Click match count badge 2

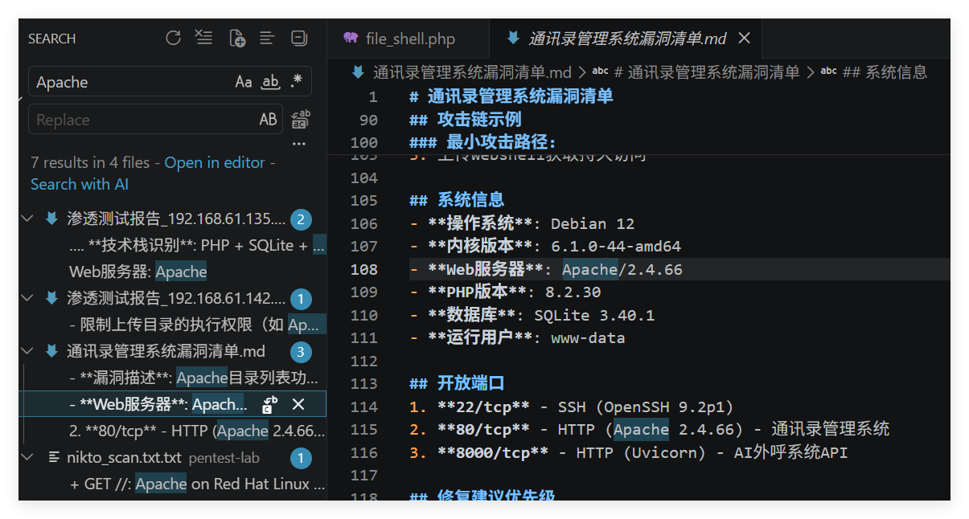[x=301, y=219]
